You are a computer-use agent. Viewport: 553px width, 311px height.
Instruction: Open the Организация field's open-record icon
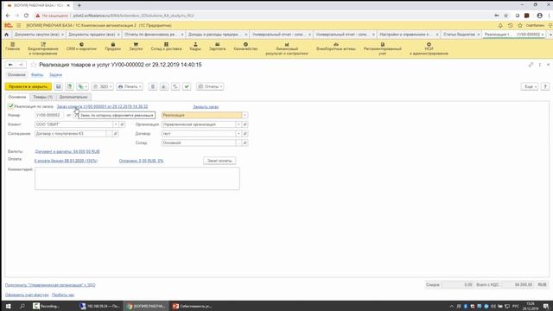coord(245,124)
